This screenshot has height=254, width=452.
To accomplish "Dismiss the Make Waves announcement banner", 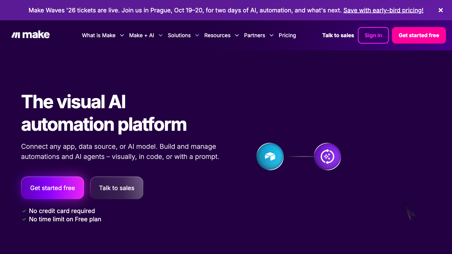I will coord(440,10).
